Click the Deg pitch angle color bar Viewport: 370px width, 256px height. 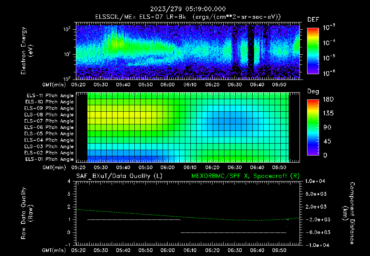click(313, 127)
